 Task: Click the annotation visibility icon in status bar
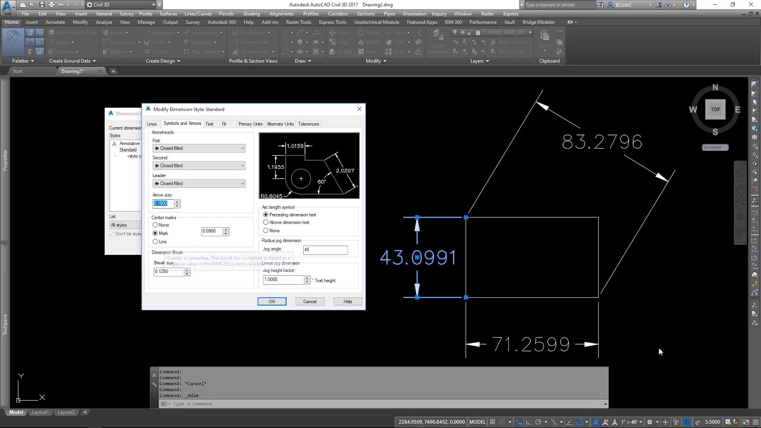[x=596, y=422]
